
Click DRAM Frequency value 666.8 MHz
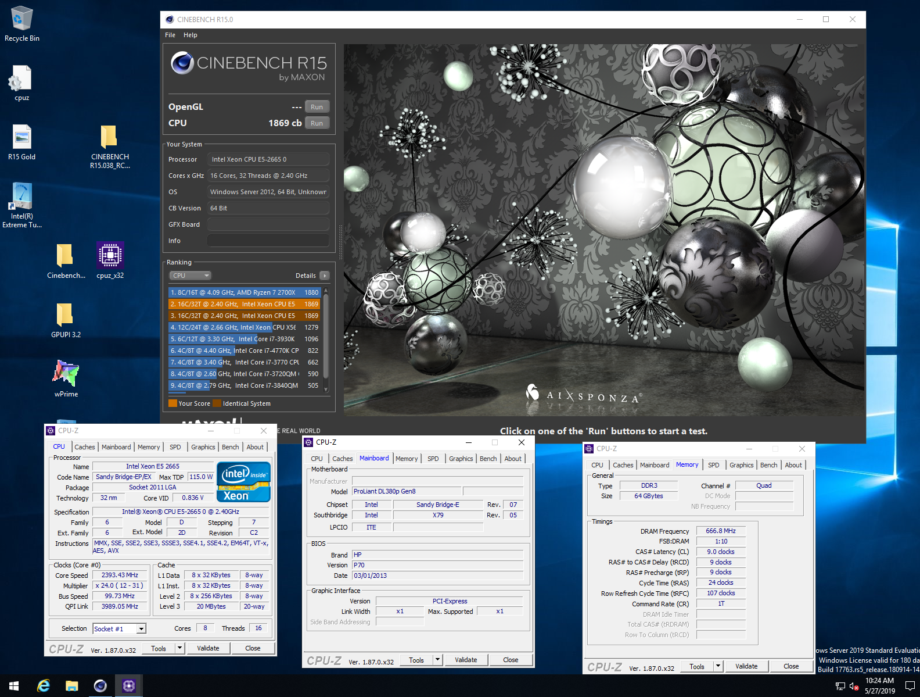click(721, 531)
